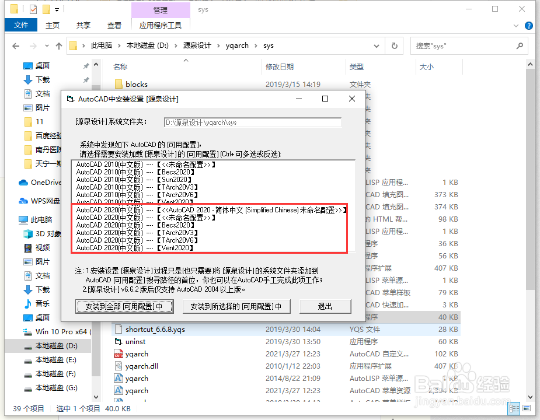
Task: Select AutoCAD 2020 TArch20V6 profile entry
Action: coord(137,240)
